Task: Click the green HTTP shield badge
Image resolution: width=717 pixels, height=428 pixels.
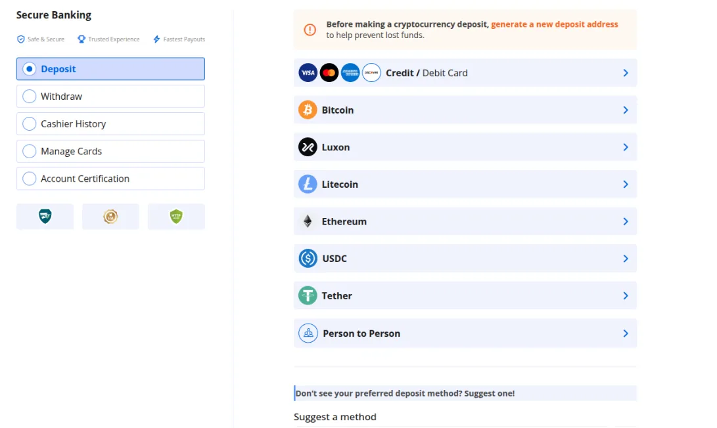Action: point(176,216)
